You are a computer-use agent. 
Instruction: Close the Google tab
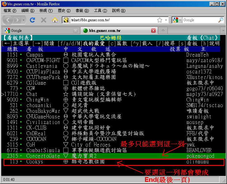[x=75, y=31]
